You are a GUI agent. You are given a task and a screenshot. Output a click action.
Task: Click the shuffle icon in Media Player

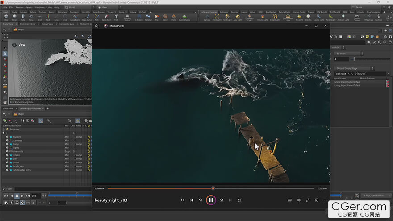[182, 200]
